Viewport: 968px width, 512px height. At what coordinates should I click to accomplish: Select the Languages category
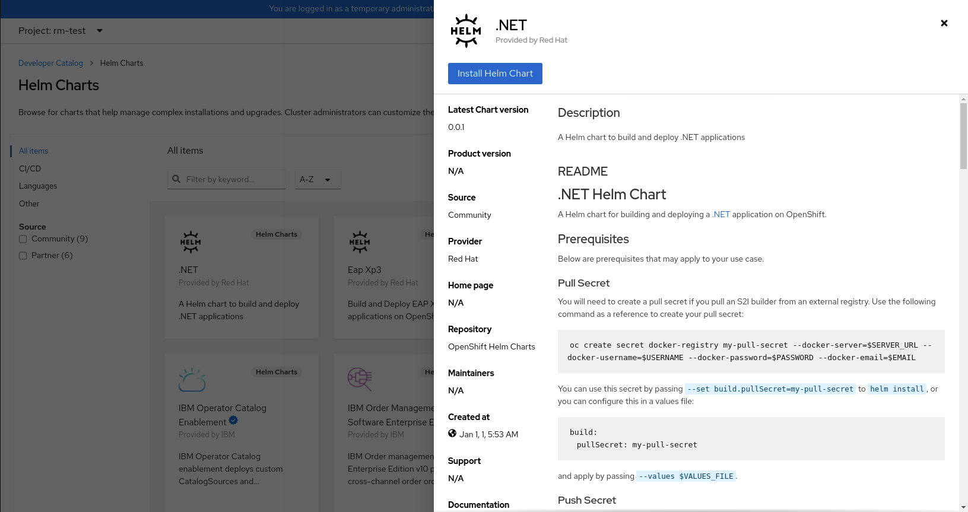coord(38,186)
